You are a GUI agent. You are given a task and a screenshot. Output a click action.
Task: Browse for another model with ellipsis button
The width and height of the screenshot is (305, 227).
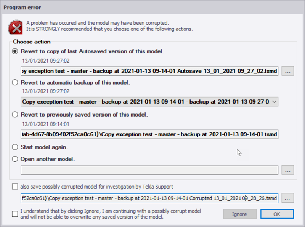[x=288, y=170]
